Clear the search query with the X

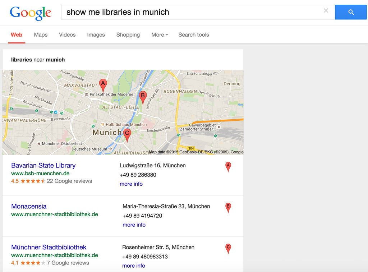tap(326, 10)
